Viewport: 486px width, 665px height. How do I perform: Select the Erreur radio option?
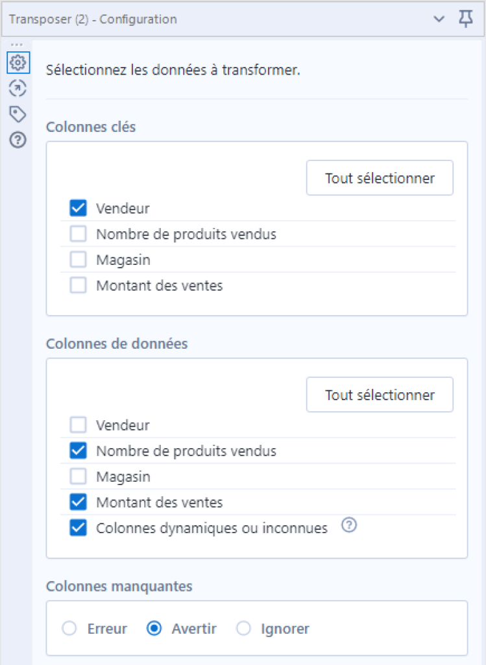click(69, 628)
